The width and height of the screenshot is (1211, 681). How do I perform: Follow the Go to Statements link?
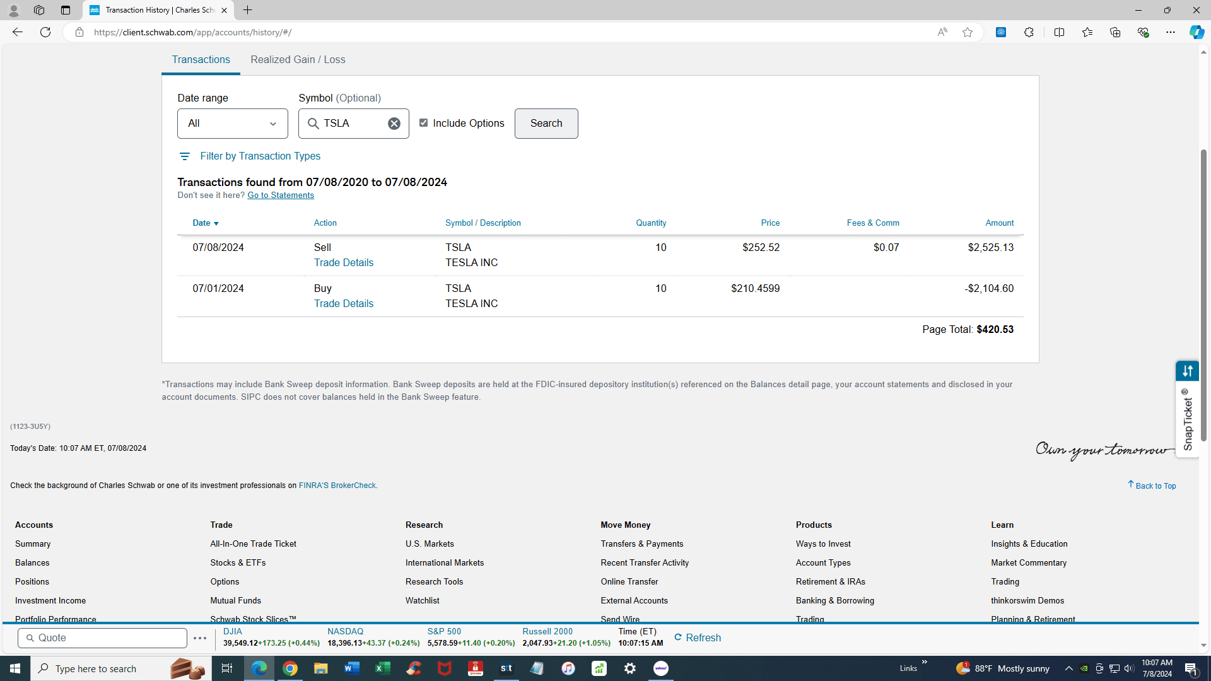click(x=280, y=195)
